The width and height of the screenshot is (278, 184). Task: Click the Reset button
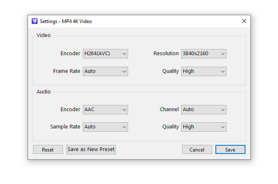(48, 149)
